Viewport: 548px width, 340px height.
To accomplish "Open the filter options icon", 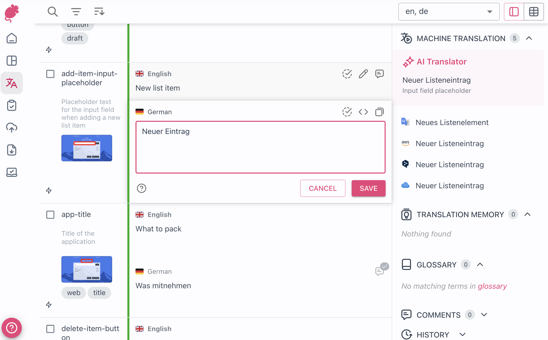I will coord(76,12).
